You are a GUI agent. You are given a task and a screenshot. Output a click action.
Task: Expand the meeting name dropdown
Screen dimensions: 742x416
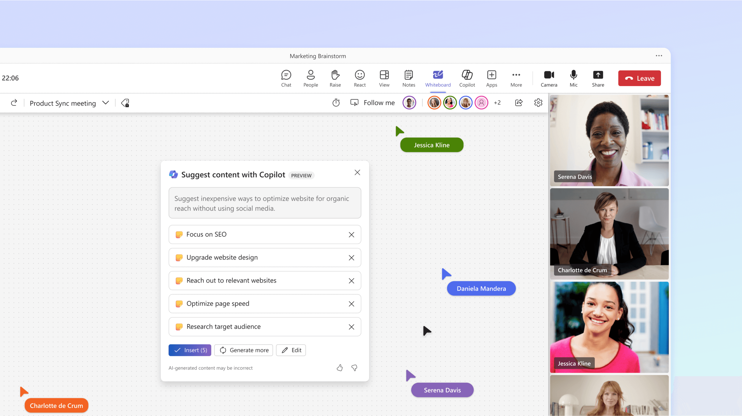point(105,103)
